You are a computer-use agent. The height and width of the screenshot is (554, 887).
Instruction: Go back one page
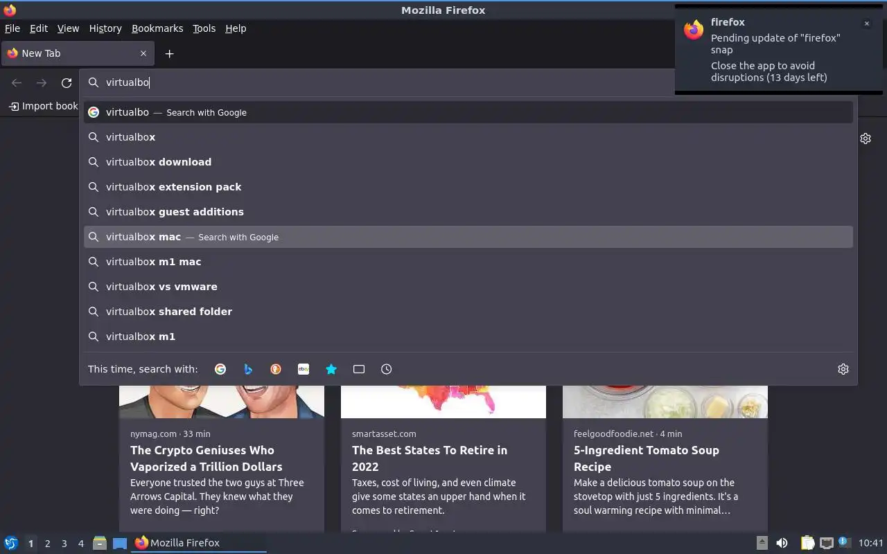[17, 82]
